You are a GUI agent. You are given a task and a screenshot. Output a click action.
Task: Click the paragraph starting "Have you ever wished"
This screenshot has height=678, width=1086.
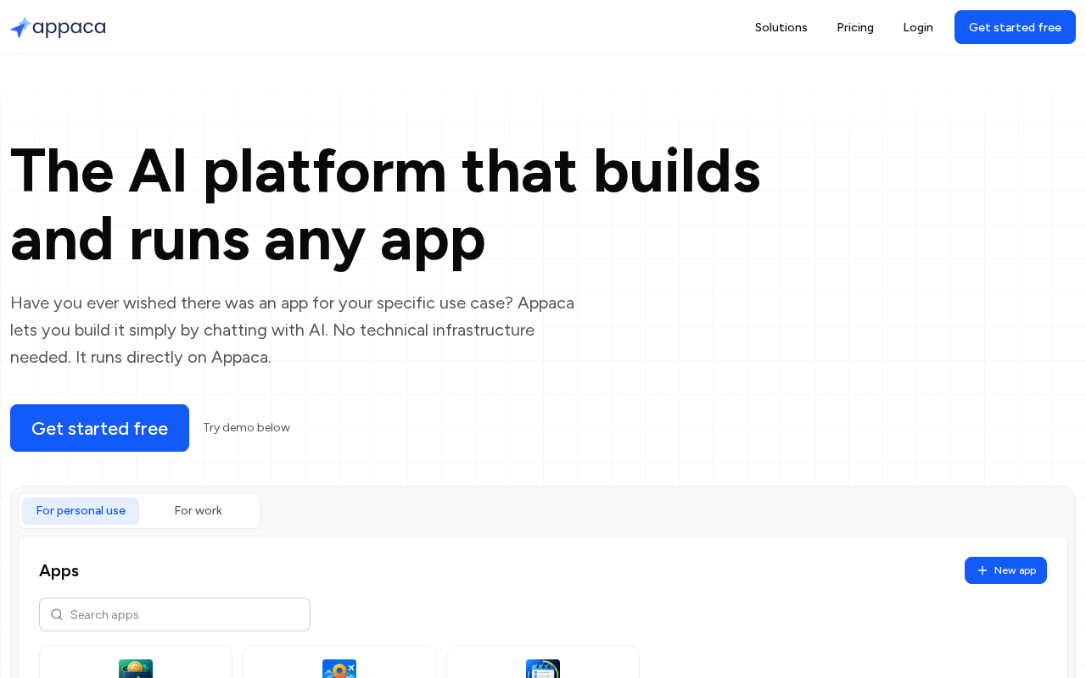coord(293,330)
